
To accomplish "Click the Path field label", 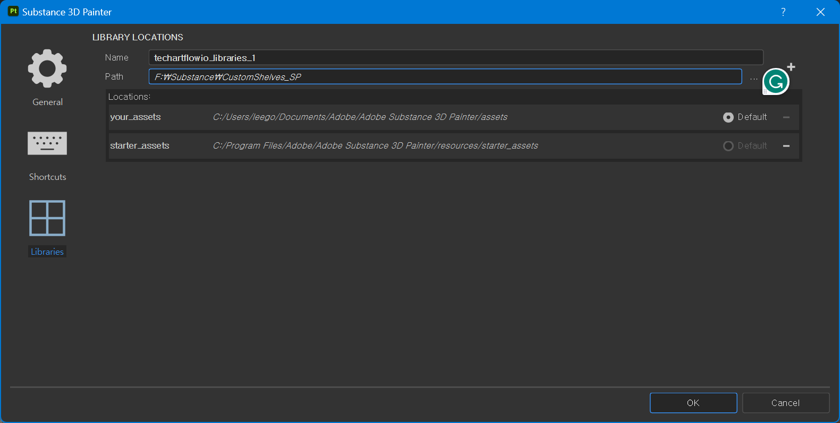I will pos(114,76).
